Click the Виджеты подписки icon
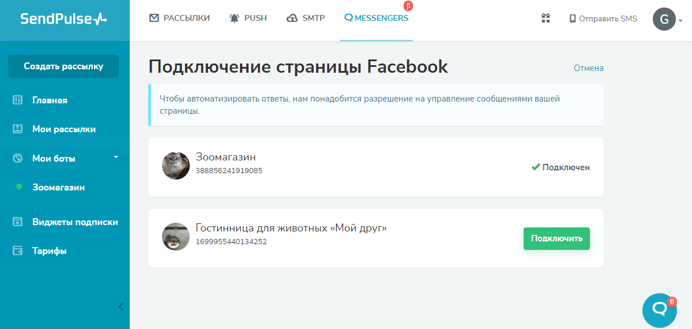Viewport: 692px width, 329px height. [17, 222]
